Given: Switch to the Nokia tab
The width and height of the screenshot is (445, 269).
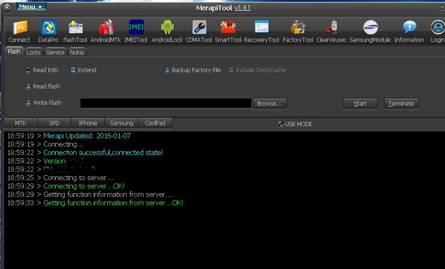Looking at the screenshot, I should (x=77, y=52).
